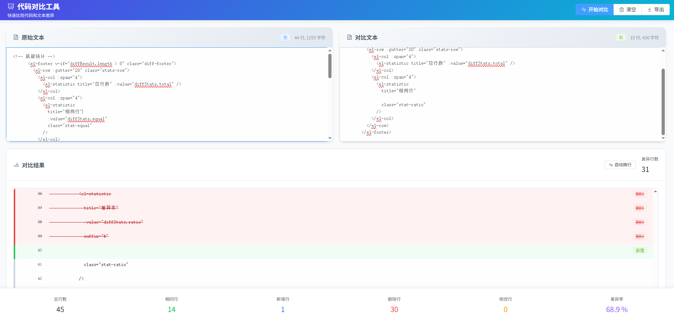The image size is (674, 323).
Task: Click the 删除 tag on line 36
Action: pyautogui.click(x=640, y=194)
